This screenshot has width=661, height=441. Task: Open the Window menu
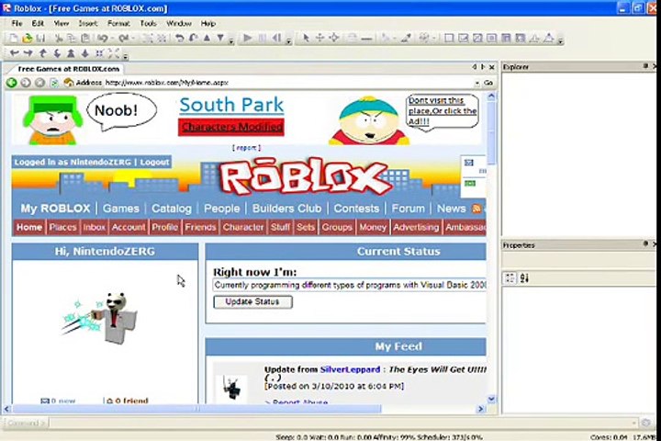[x=179, y=23]
